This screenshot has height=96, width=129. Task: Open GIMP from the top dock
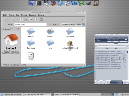pyautogui.click(x=88, y=3)
